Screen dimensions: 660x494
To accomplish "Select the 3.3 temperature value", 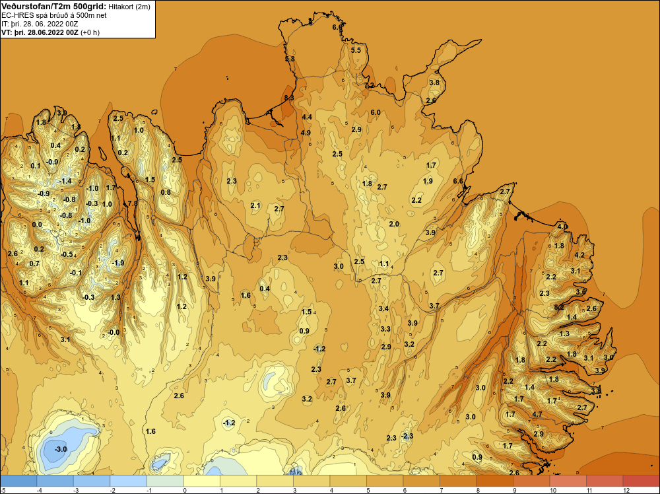I will pos(385,329).
